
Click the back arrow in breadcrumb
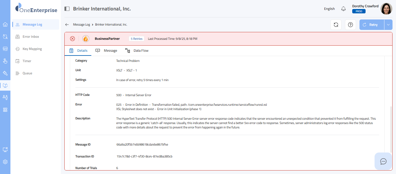tap(67, 25)
